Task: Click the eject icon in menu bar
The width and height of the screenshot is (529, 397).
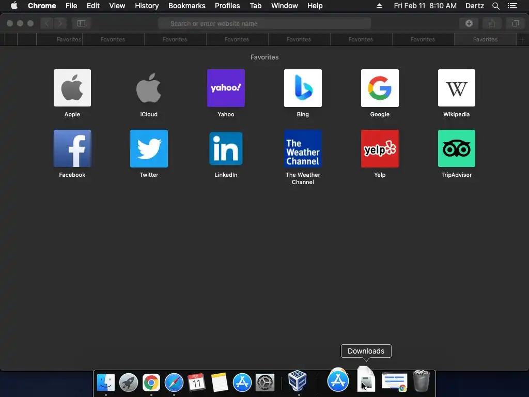Action: [x=379, y=6]
